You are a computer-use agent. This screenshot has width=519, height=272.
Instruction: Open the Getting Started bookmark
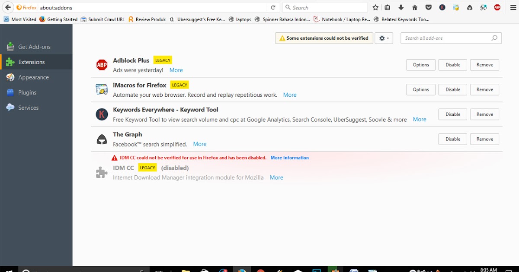click(x=58, y=19)
